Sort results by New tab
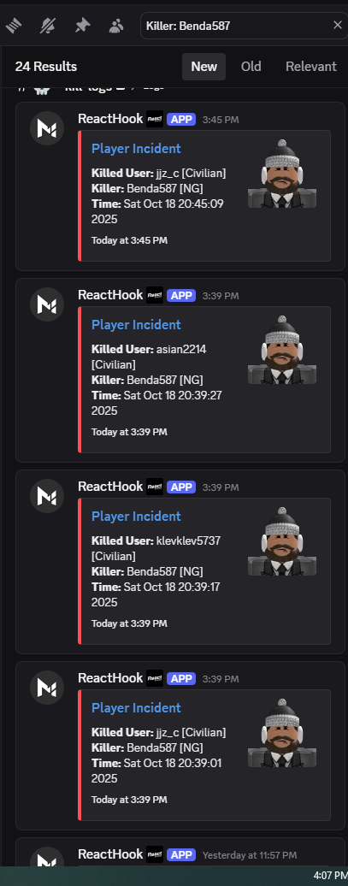 coord(204,67)
